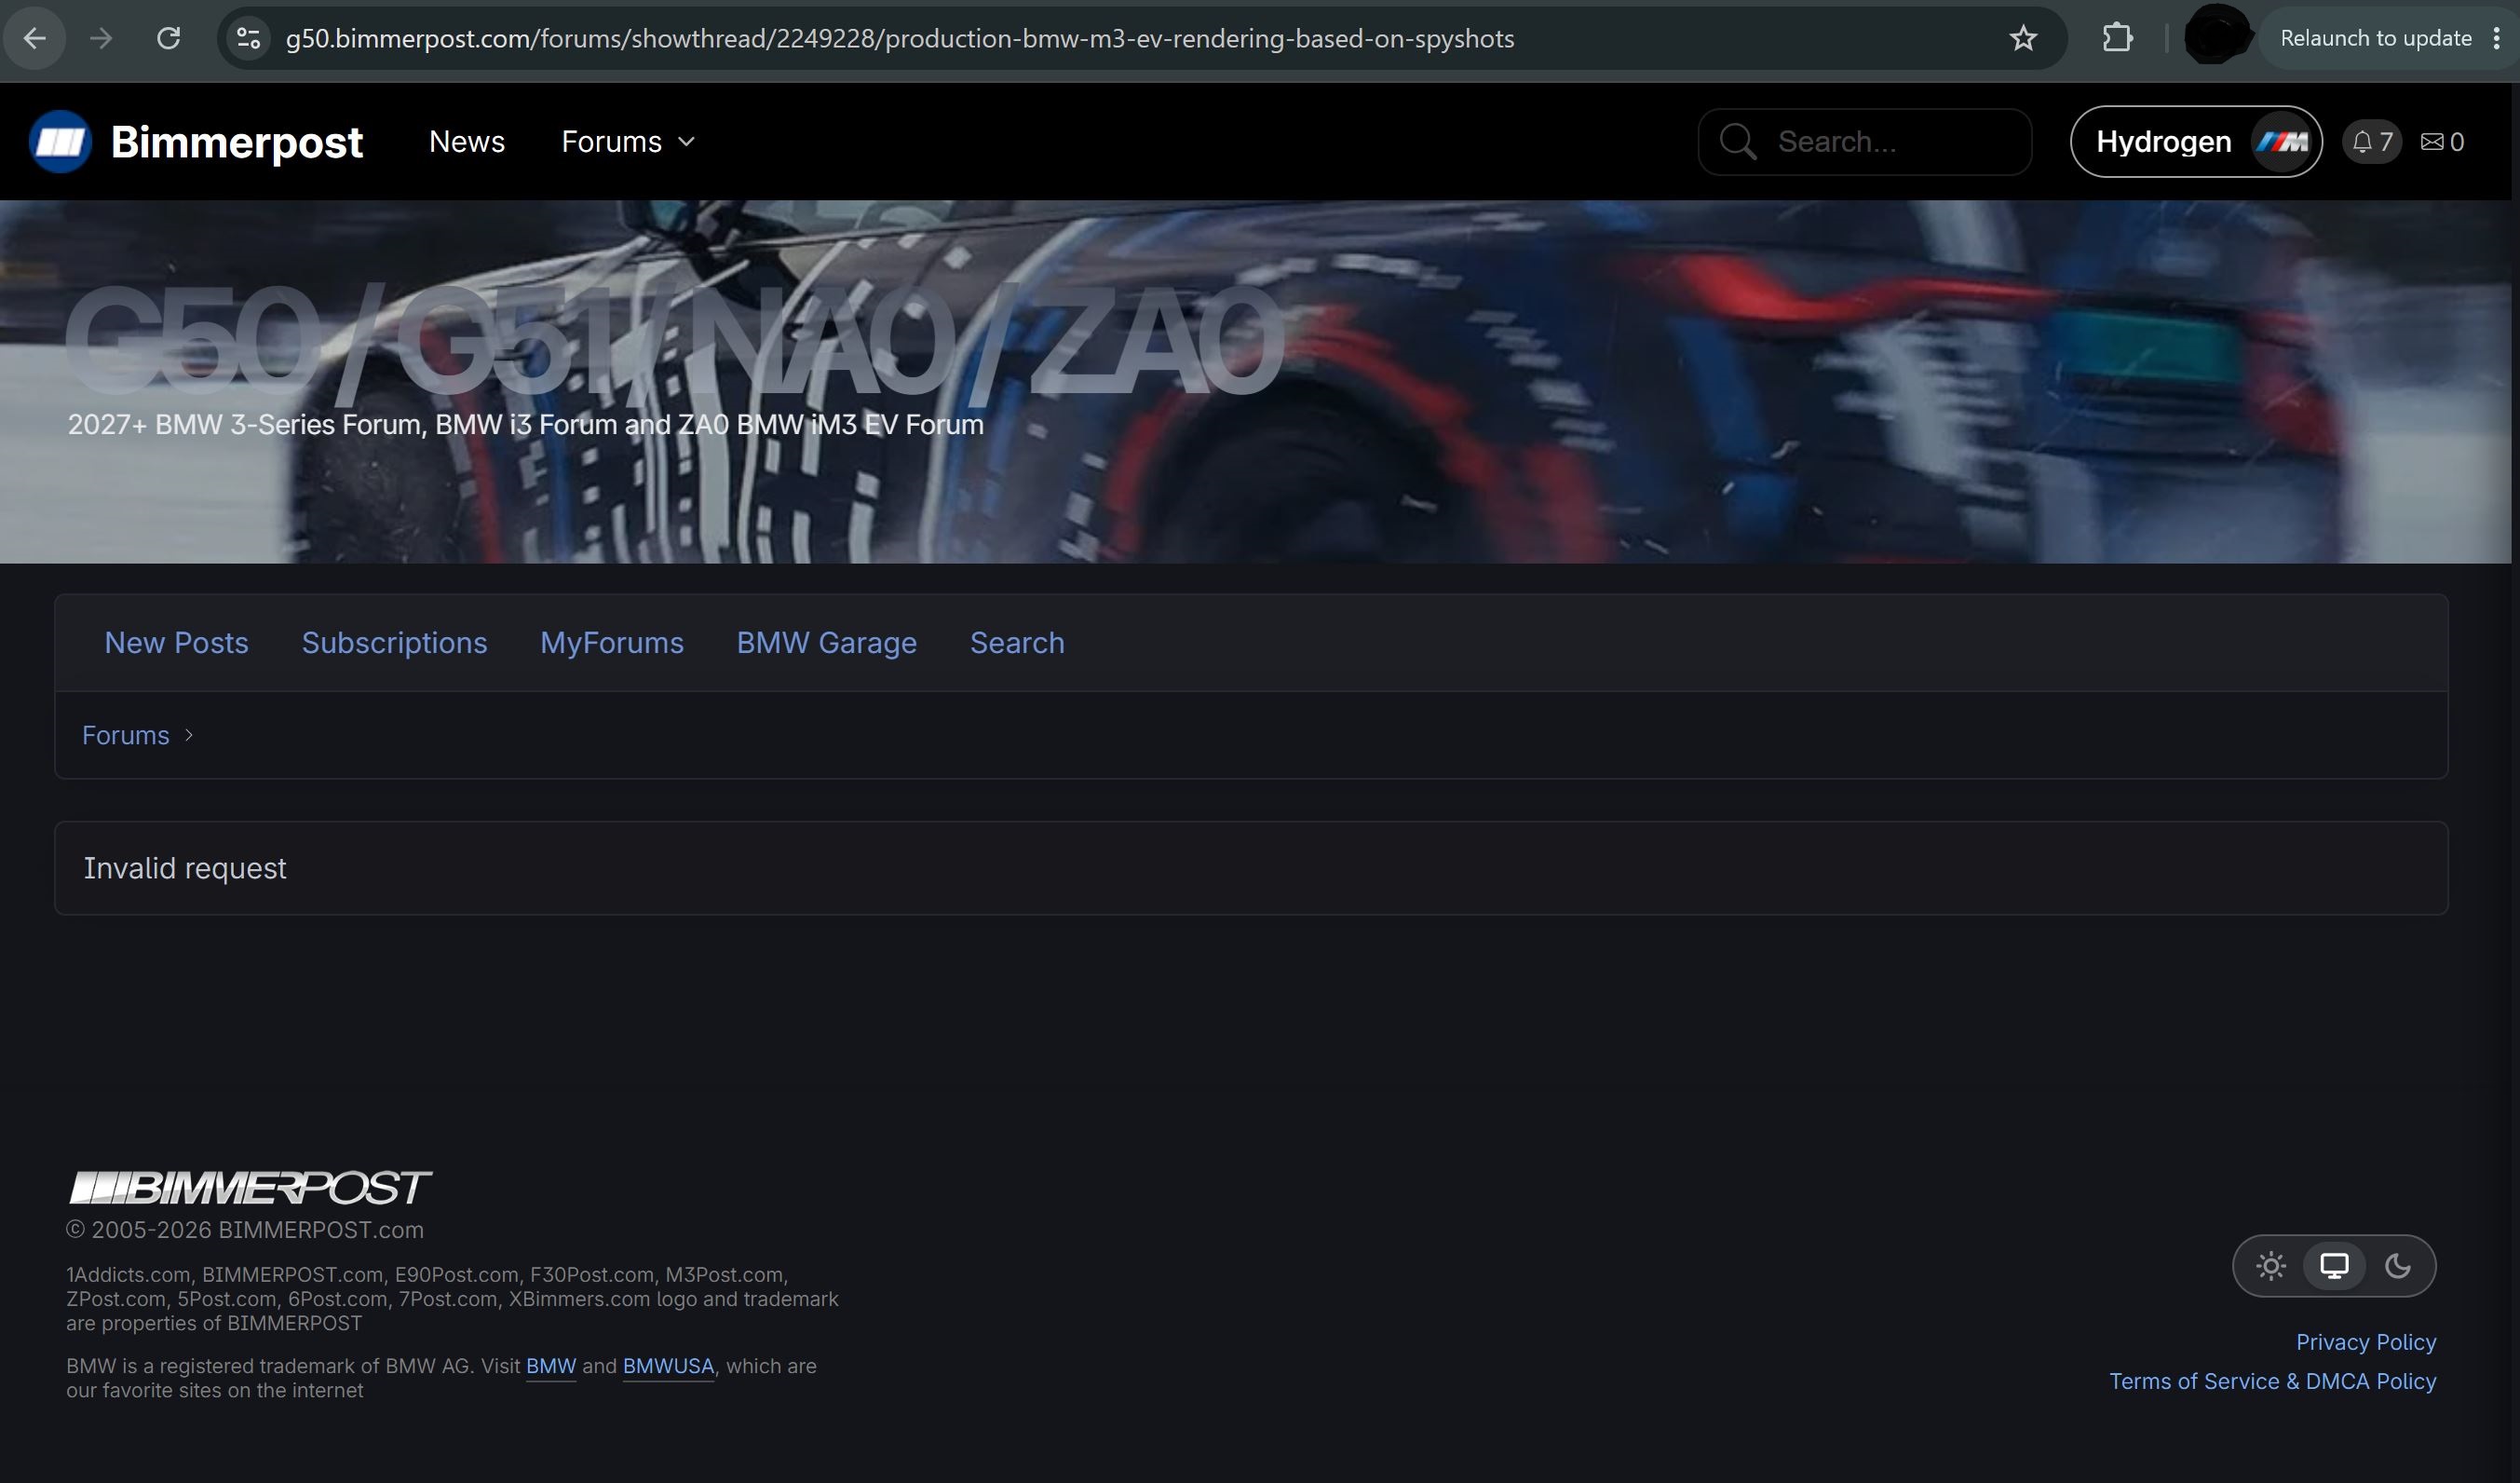Open the Subscriptions tab

click(394, 643)
